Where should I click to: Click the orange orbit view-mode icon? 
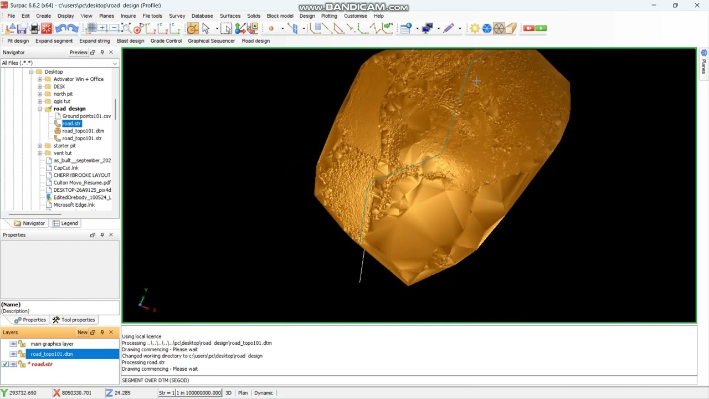pyautogui.click(x=192, y=28)
